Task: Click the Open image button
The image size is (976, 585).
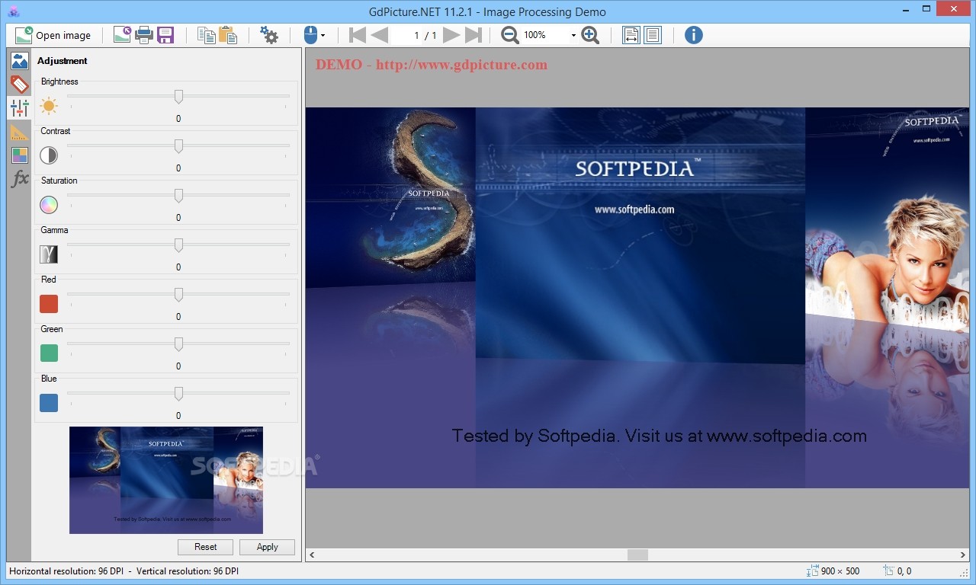Action: (53, 35)
